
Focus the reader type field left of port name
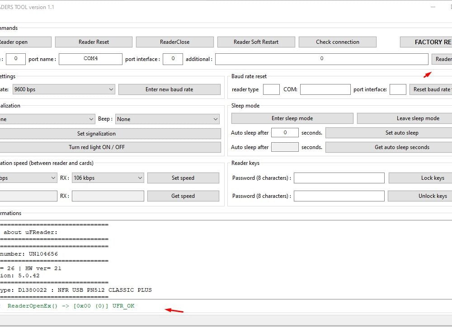(16, 59)
